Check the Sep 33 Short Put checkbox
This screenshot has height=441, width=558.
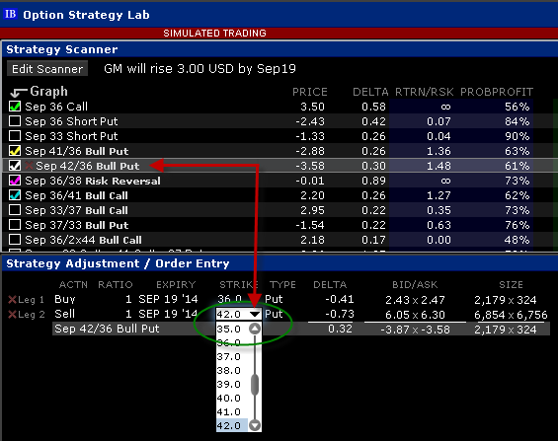point(15,136)
